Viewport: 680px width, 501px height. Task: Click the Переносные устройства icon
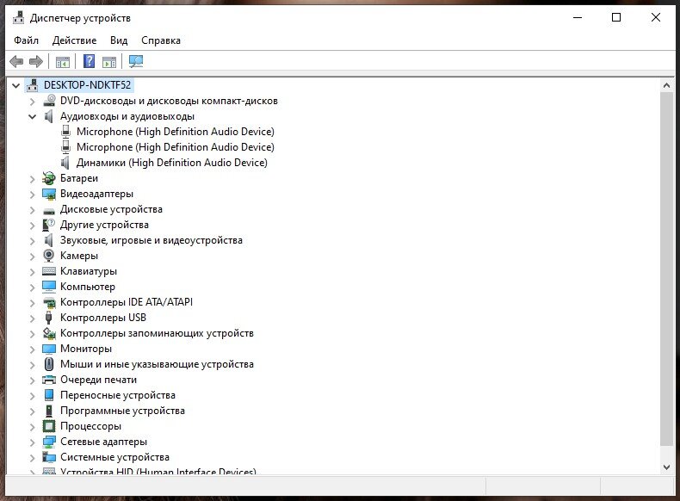49,395
